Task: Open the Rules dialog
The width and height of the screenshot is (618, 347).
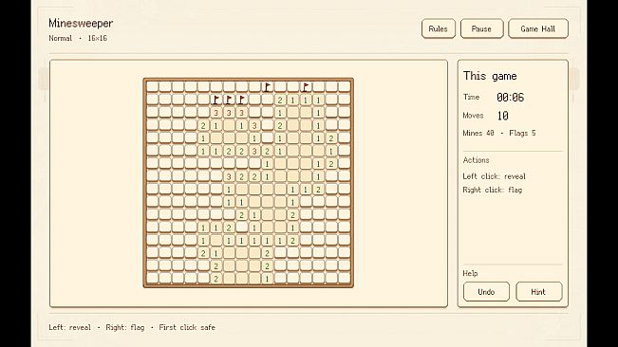Action: pyautogui.click(x=439, y=28)
